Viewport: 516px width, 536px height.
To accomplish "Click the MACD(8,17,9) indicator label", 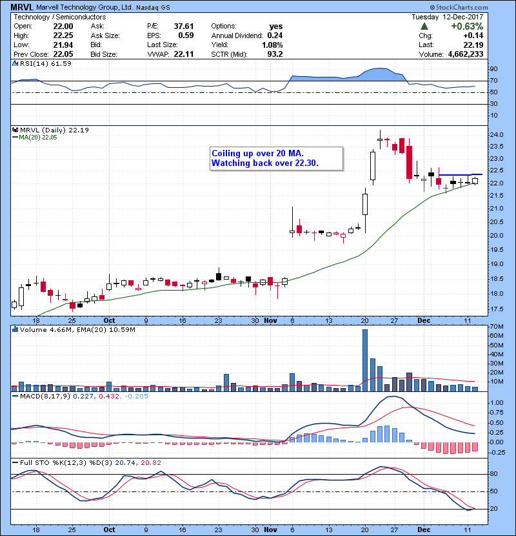I will pyautogui.click(x=46, y=397).
